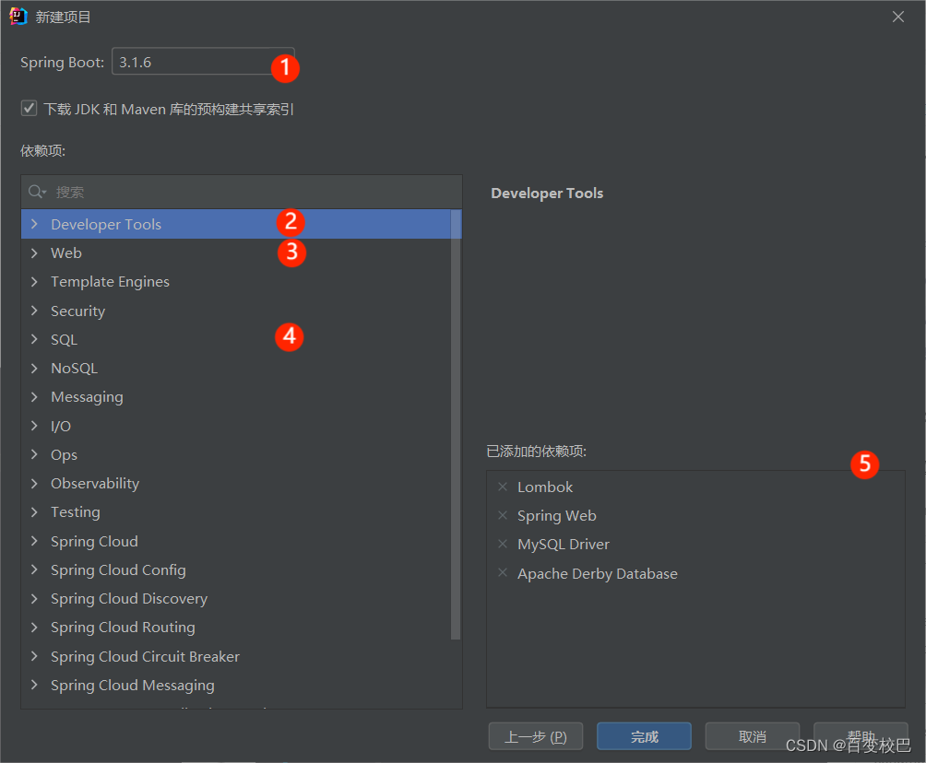
Task: Expand the Spring Cloud chevron
Action: (34, 541)
